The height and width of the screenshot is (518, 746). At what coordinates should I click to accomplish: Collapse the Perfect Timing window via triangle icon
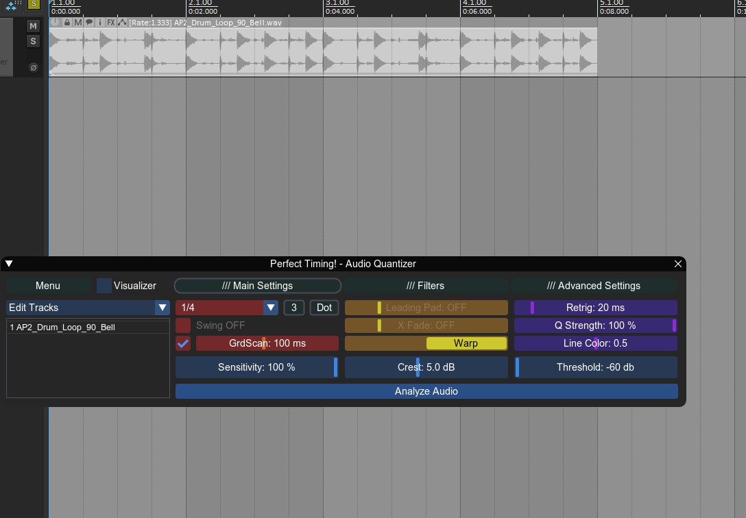pos(9,264)
